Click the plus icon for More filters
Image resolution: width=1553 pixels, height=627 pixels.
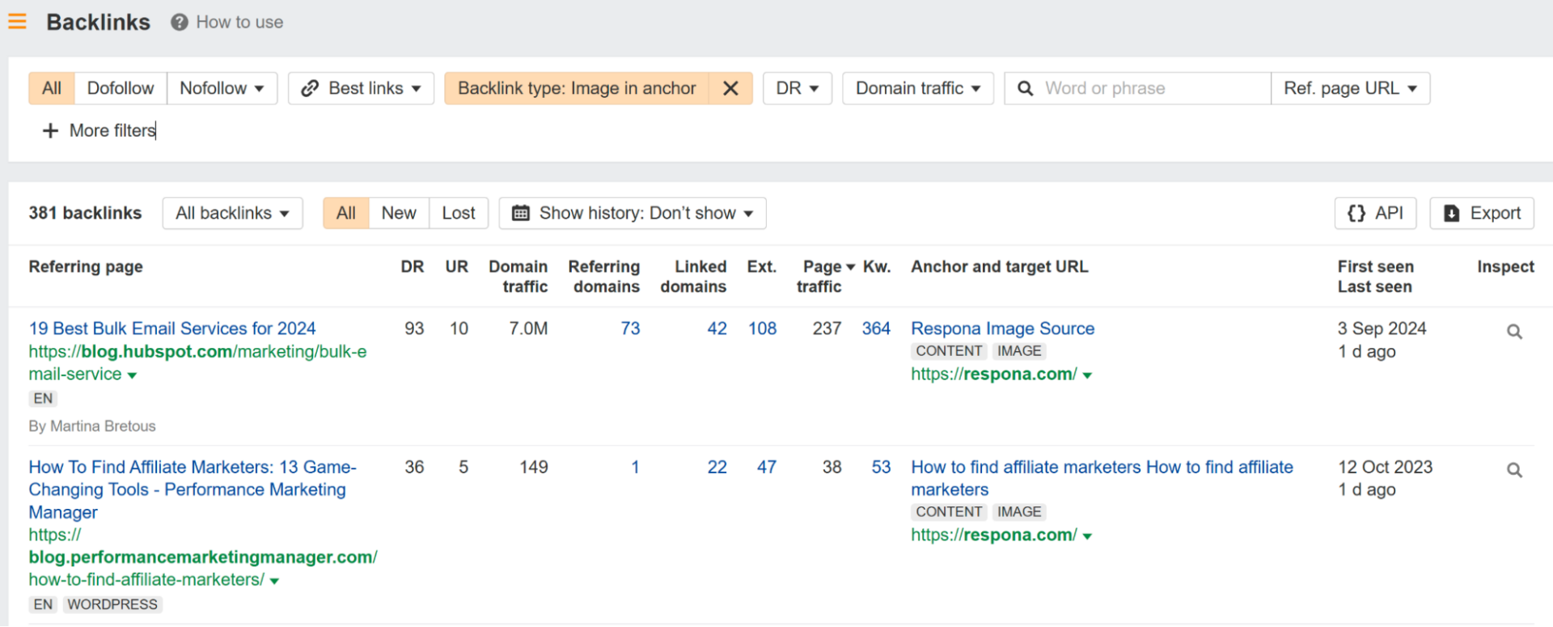[50, 130]
